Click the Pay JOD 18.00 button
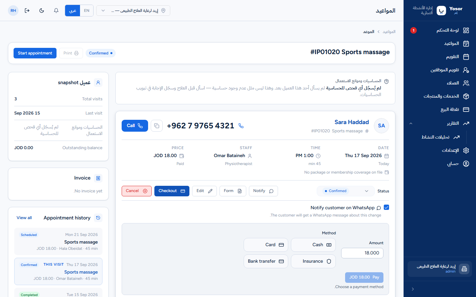Screen dimensions: 476x297 (x=364, y=278)
